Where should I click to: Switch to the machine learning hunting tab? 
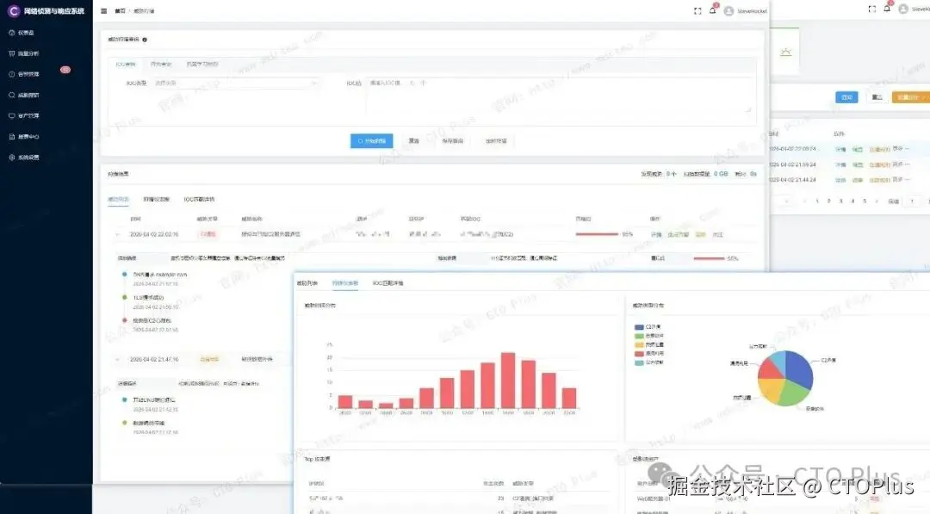(x=202, y=64)
